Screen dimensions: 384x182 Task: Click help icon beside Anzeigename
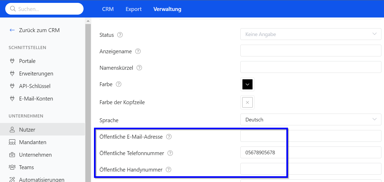[138, 51]
